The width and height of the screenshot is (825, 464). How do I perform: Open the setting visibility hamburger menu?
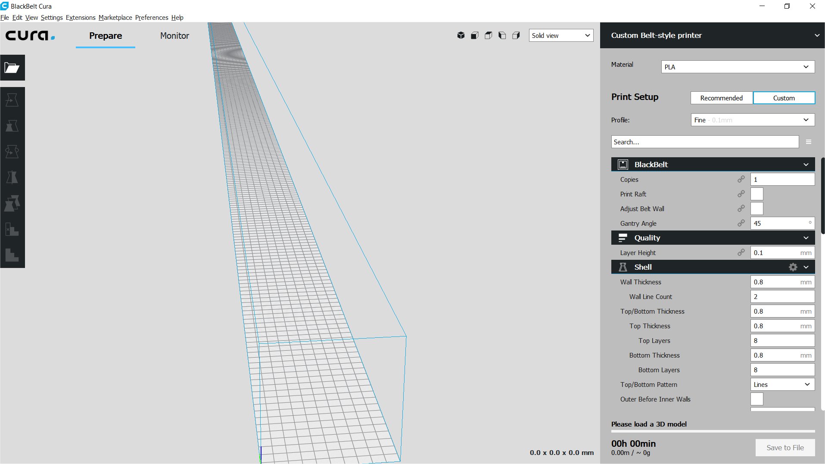809,142
